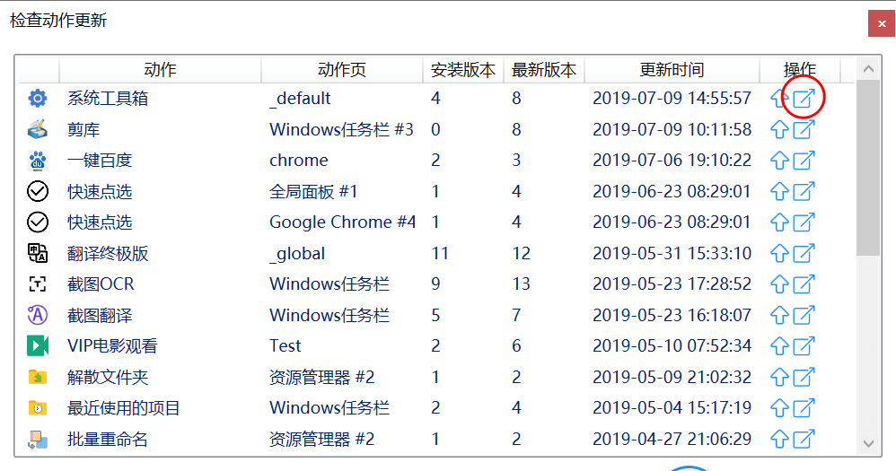Click the update arrow for 截图翻译
The height and width of the screenshot is (471, 896).
click(x=779, y=316)
